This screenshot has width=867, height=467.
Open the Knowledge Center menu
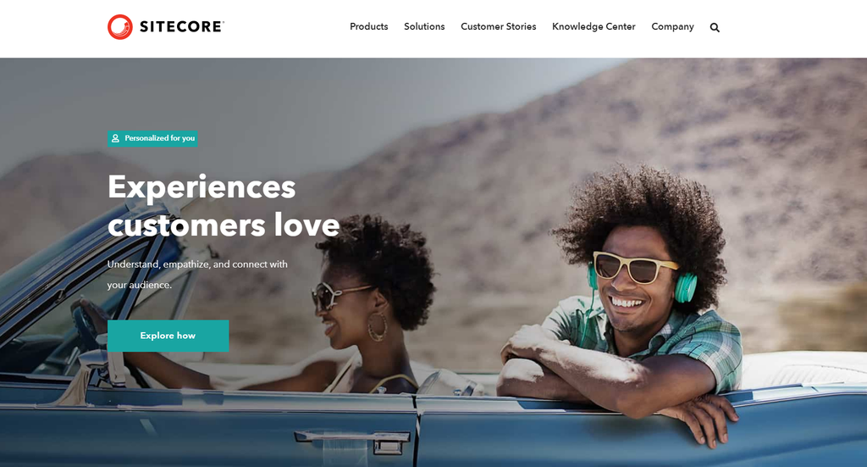[594, 26]
